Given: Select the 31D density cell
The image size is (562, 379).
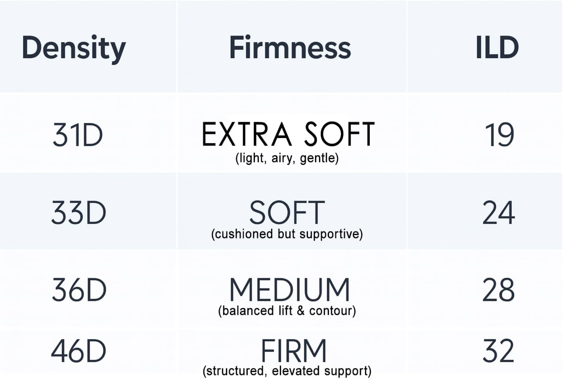Looking at the screenshot, I should (78, 135).
